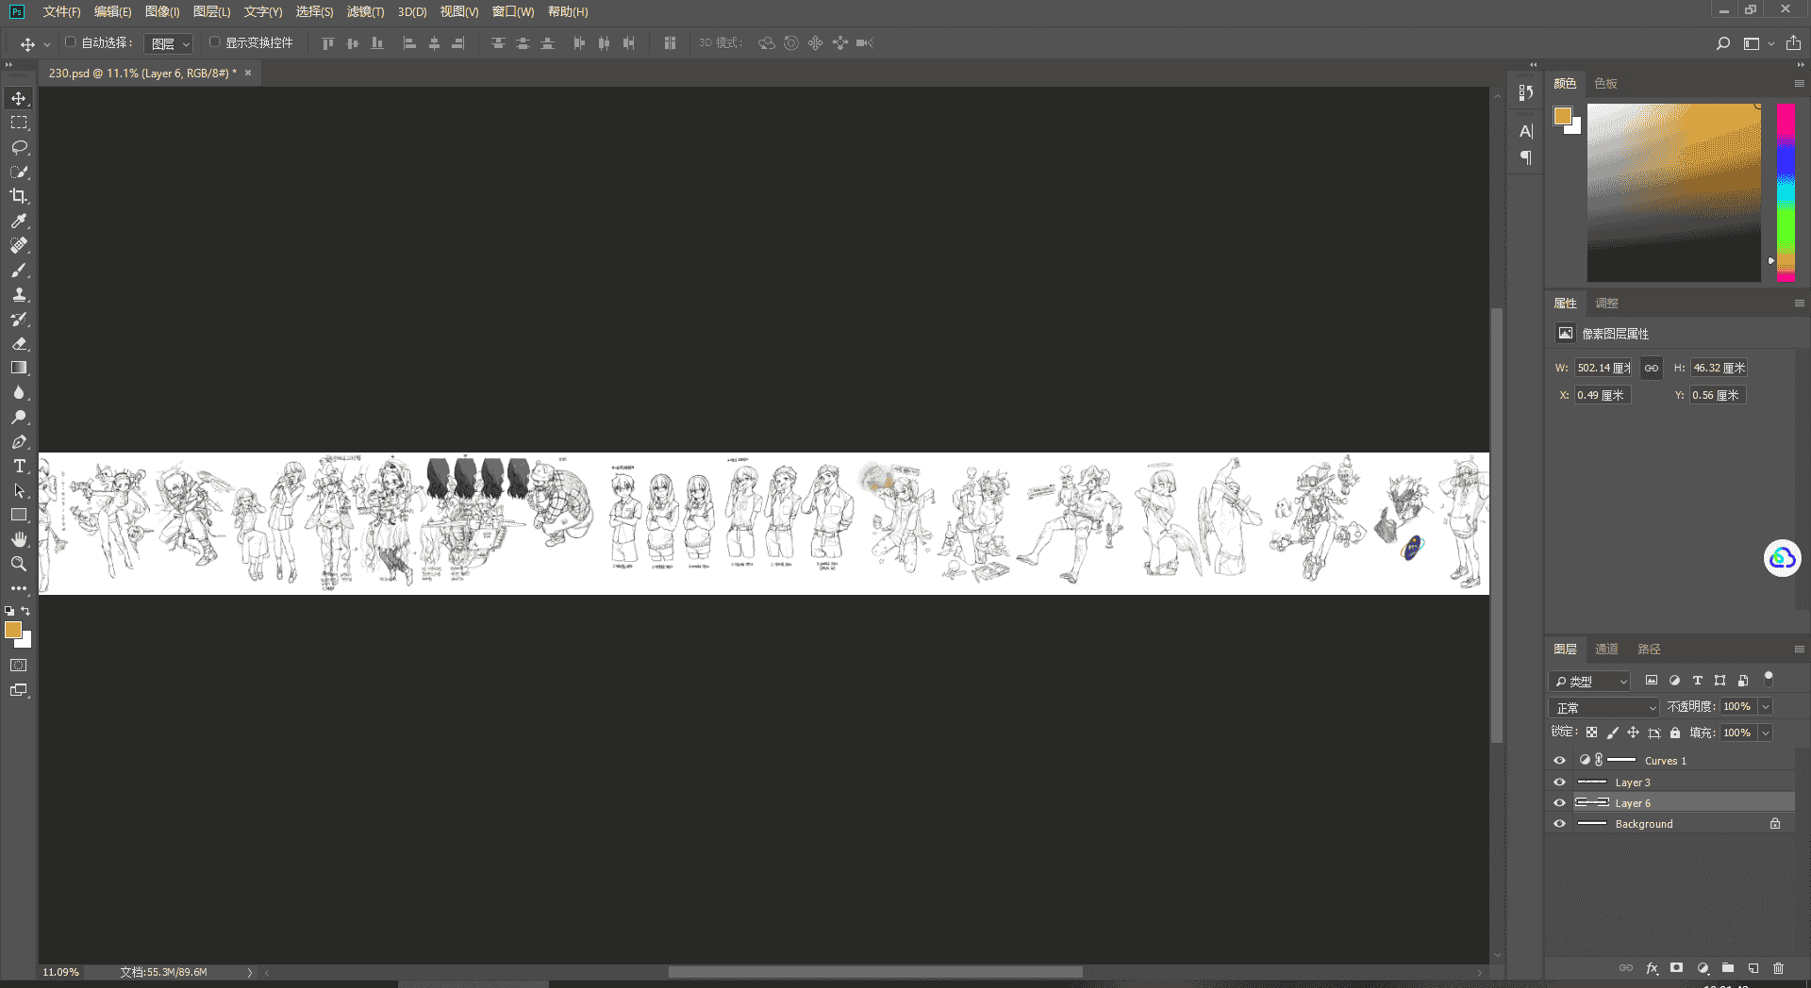The height and width of the screenshot is (988, 1811).
Task: Select the Lasso tool
Action: 19,148
